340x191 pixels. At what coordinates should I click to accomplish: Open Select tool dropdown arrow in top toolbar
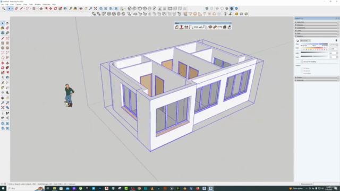12,8
